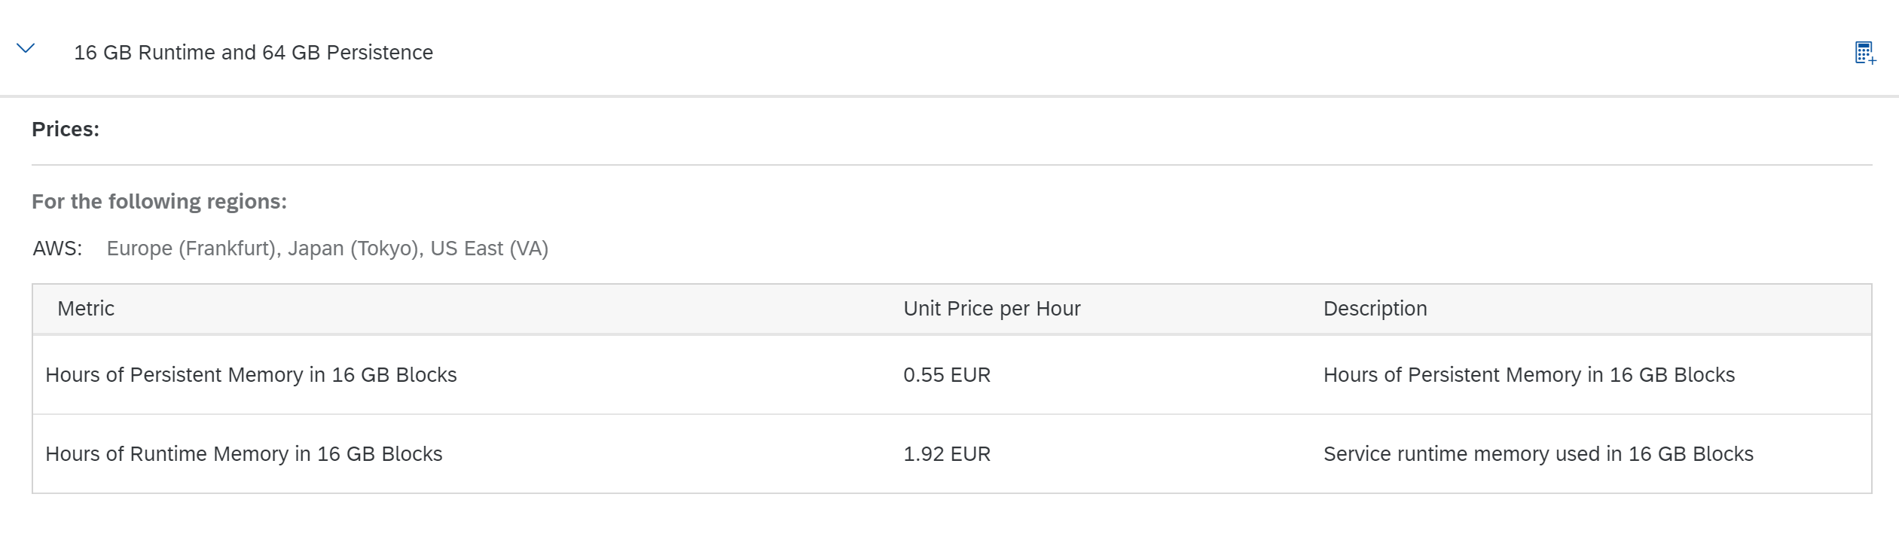Viewport: 1899px width, 549px height.
Task: Collapse the 16 GB Runtime plan chevron
Action: 26,49
